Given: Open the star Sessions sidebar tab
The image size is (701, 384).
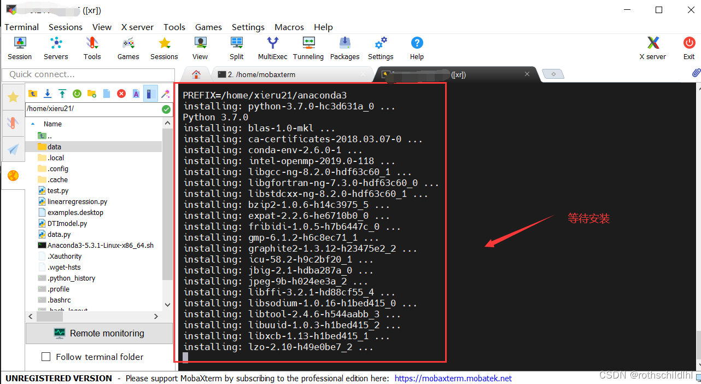Looking at the screenshot, I should point(13,97).
